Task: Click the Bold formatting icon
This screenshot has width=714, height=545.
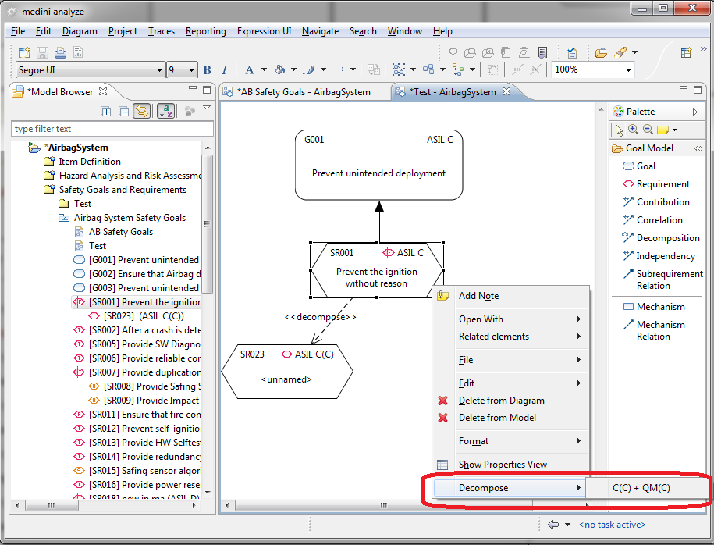Action: (208, 69)
